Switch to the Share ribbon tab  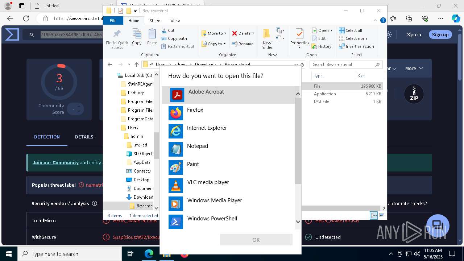155,21
